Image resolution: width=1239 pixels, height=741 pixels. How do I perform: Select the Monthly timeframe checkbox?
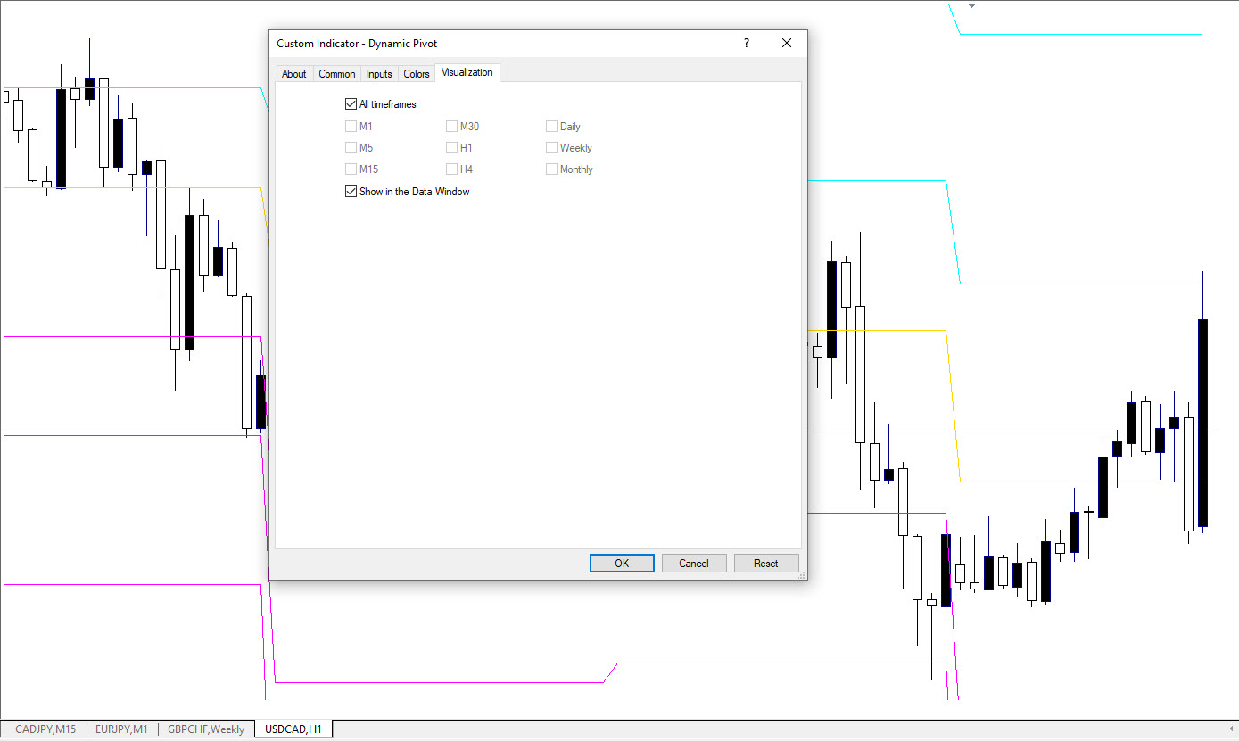coord(552,169)
